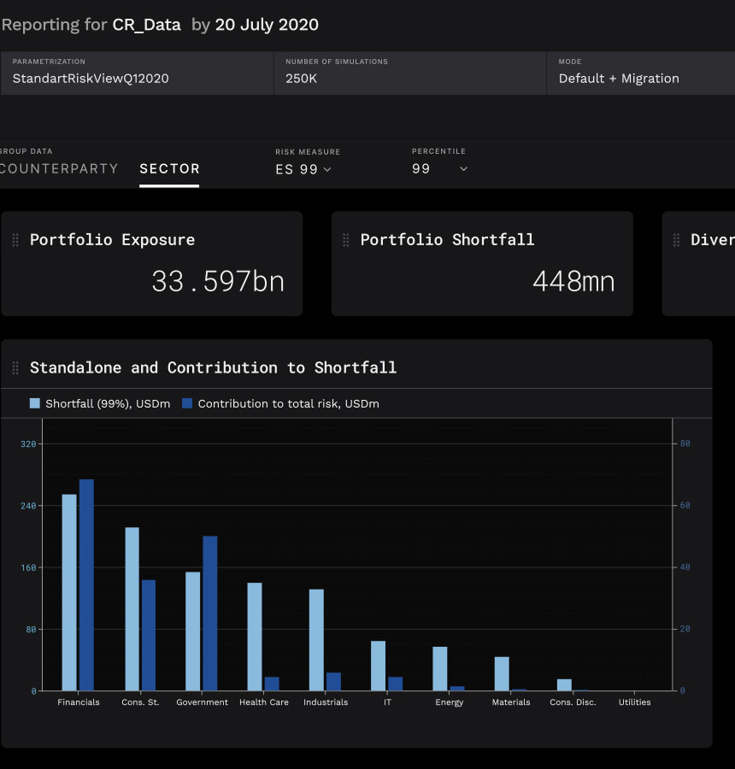Screen dimensions: 735x769
Task: Click the Portfolio Exposure card drag handle
Action: pyautogui.click(x=15, y=240)
